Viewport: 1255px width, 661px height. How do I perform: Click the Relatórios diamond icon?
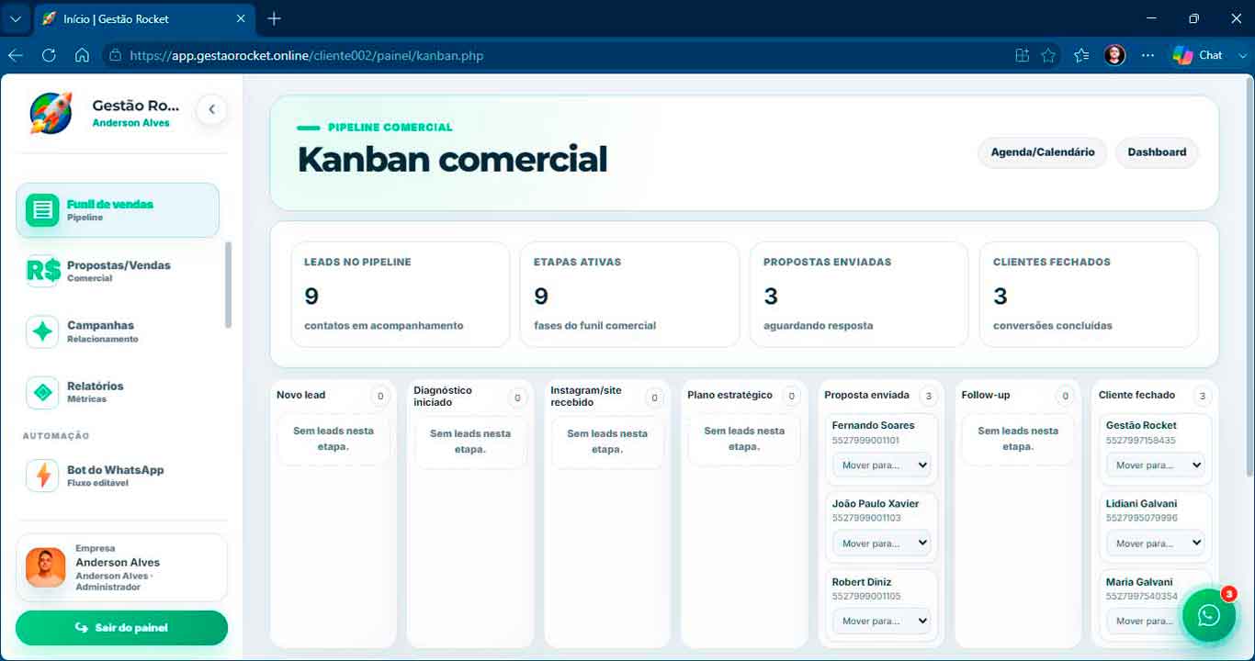(42, 392)
